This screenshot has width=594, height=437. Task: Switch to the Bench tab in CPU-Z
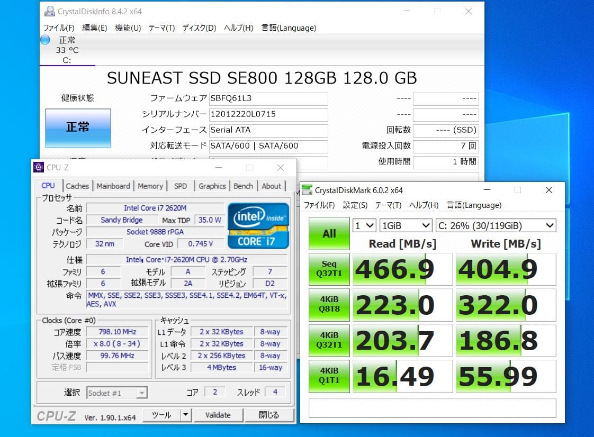pos(243,186)
